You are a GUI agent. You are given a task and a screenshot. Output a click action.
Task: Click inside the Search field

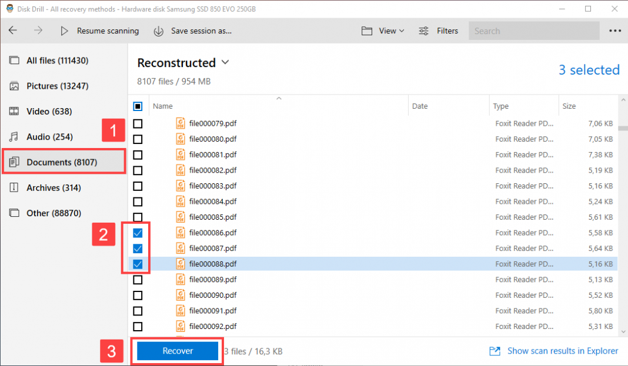532,31
